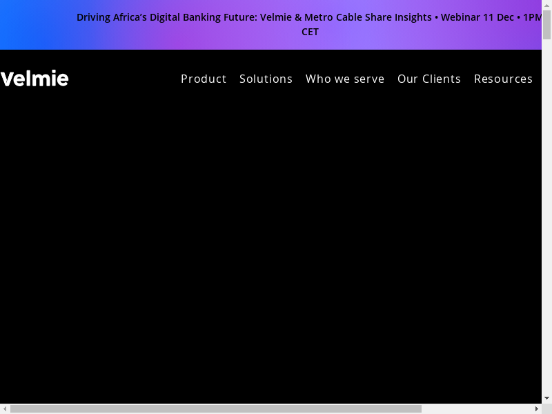Open the Product menu
552x414 pixels.
204,79
